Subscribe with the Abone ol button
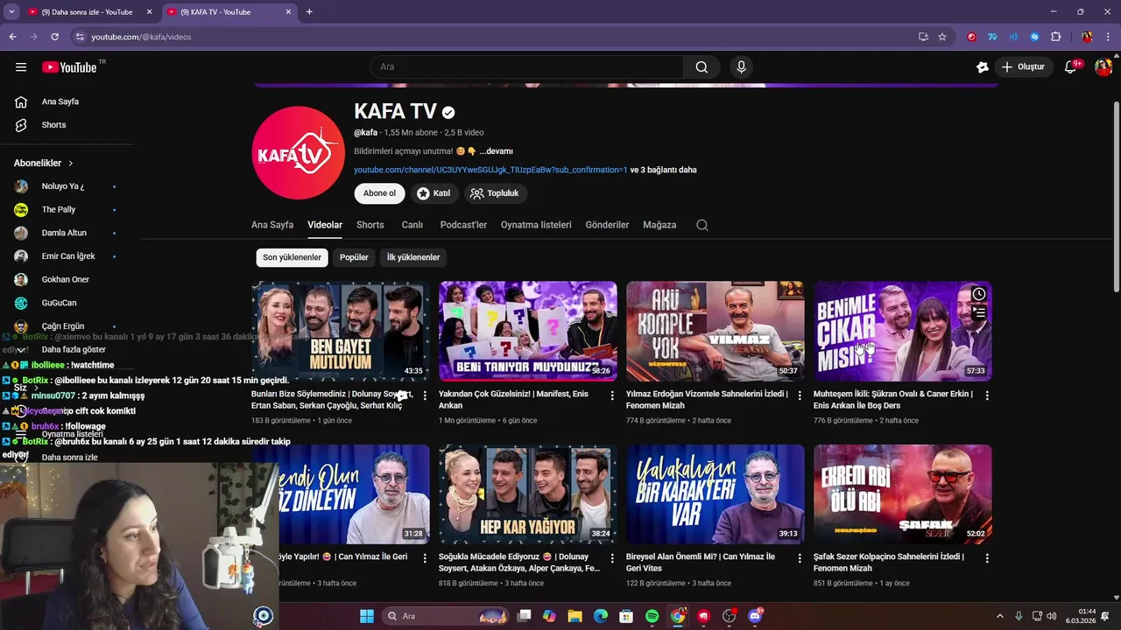 point(380,193)
